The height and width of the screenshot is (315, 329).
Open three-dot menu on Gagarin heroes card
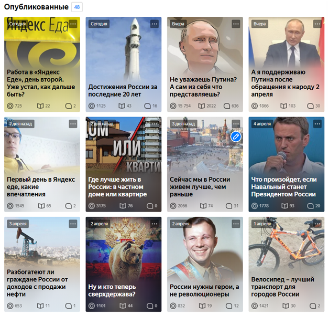(x=236, y=224)
